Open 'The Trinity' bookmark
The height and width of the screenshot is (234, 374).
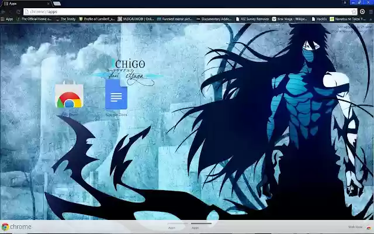point(65,19)
